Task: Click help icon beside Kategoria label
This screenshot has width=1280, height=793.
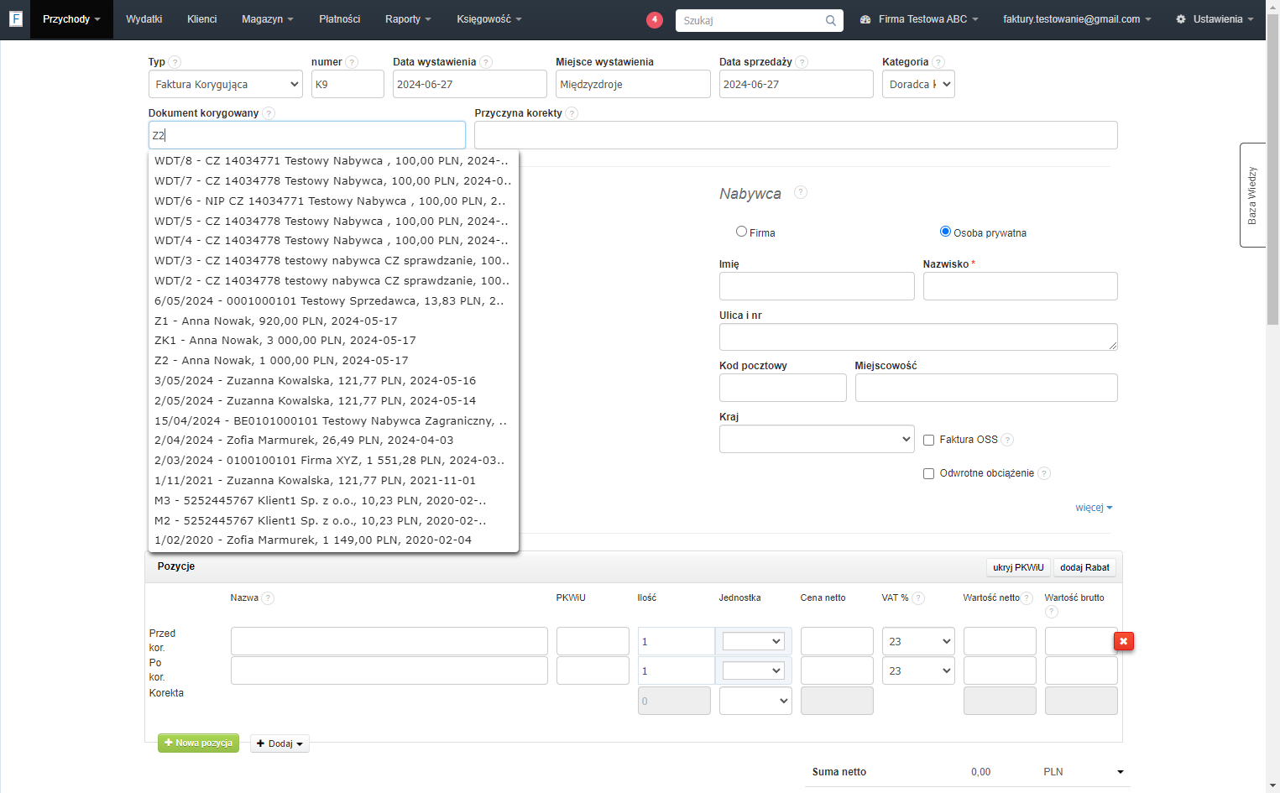Action: (938, 62)
